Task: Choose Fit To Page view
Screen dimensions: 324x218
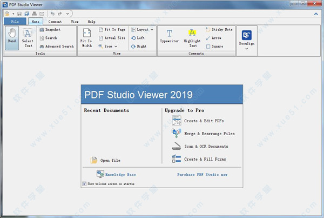Action: (112, 30)
